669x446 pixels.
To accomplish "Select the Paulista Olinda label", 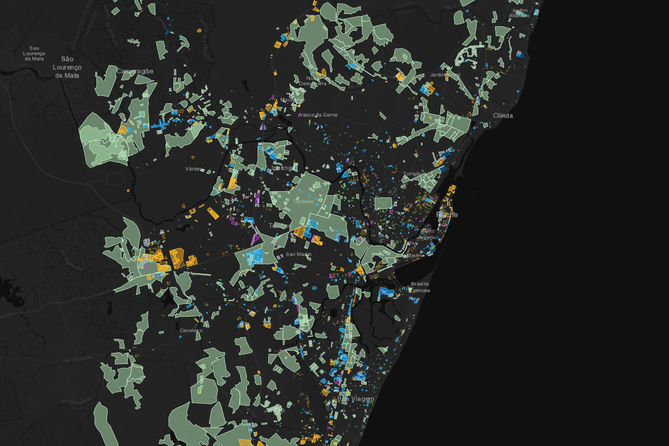I will point(405,7).
